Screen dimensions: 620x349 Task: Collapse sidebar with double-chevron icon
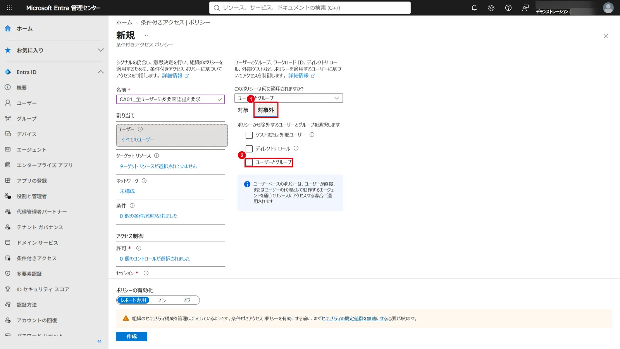click(99, 341)
